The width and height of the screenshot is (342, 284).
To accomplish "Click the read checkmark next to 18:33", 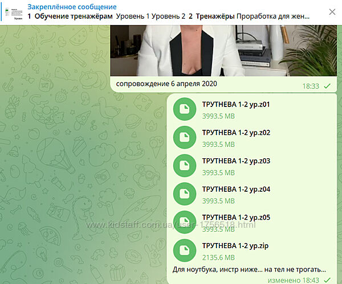I will [x=327, y=85].
